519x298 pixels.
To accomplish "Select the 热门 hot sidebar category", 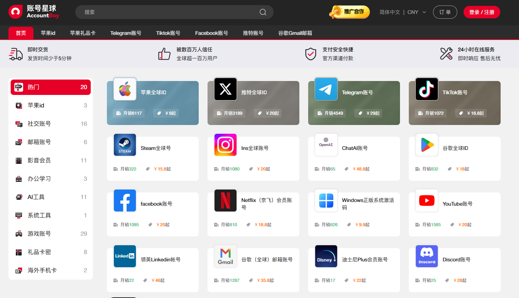I will click(x=51, y=87).
